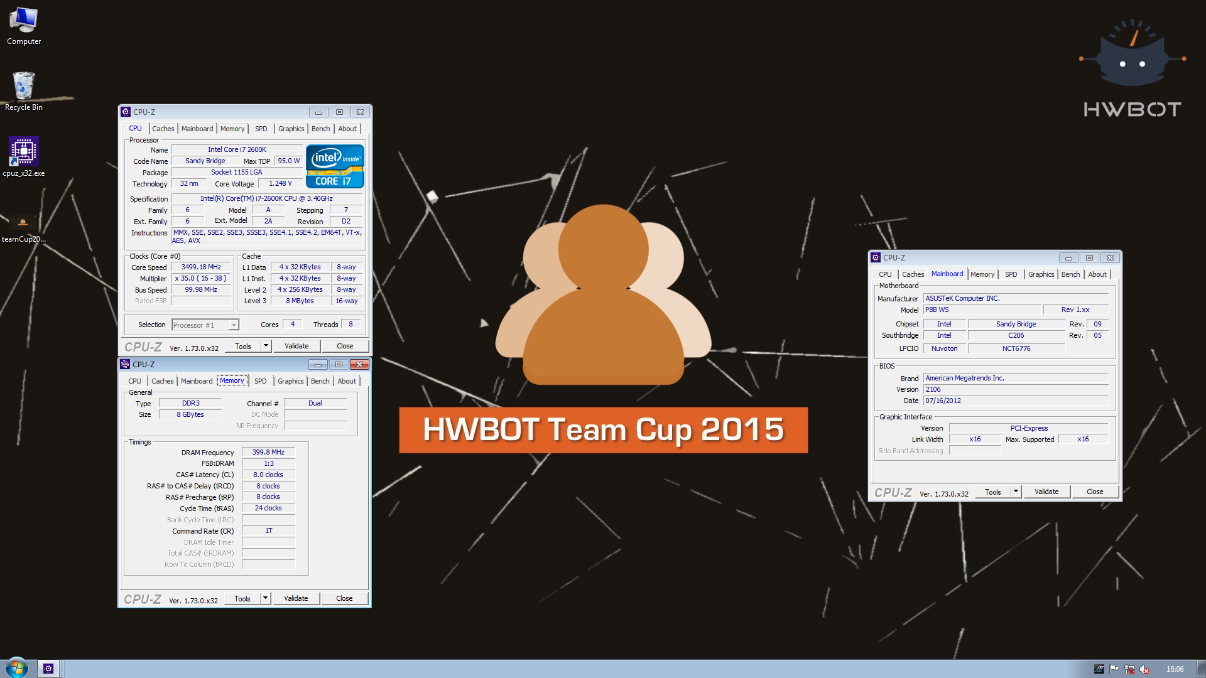This screenshot has height=678, width=1206.
Task: Click the LPCIO chip value NCT6776
Action: click(x=1016, y=348)
